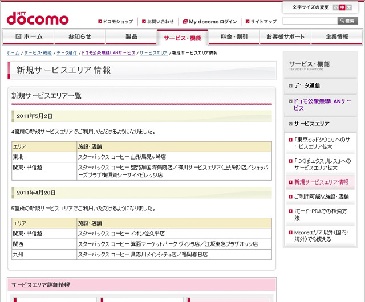This screenshot has width=365, height=302.
Task: Go to サイトマップ header link
Action: (x=263, y=22)
